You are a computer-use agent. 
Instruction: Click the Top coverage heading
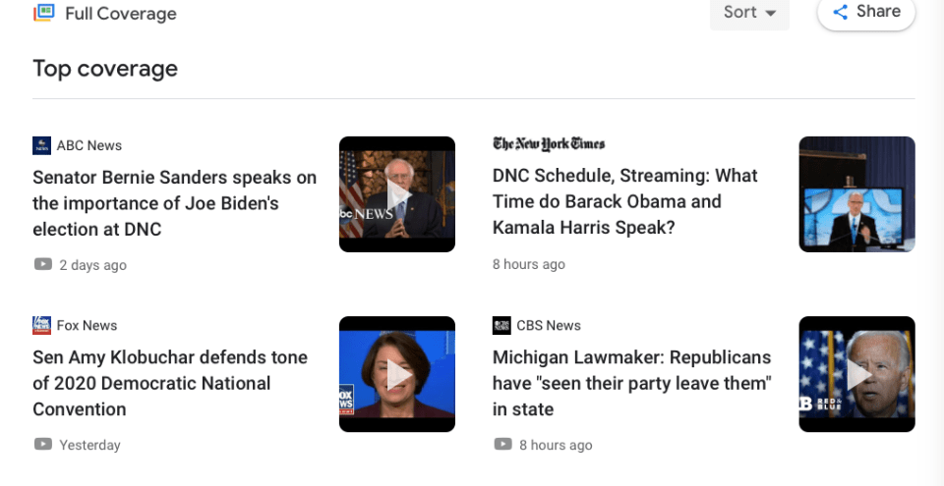105,69
